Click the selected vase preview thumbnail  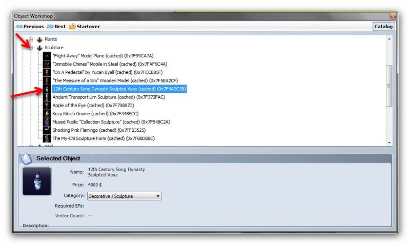(x=36, y=181)
